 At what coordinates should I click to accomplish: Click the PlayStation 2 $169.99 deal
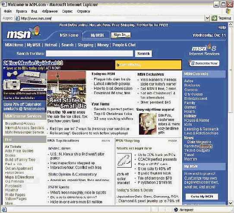tap(155, 182)
